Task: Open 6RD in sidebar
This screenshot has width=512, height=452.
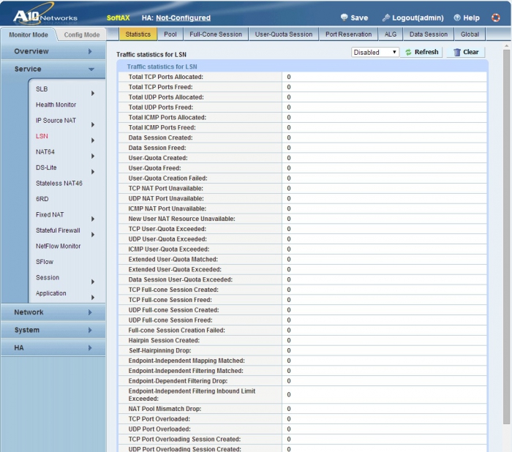Action: [x=42, y=199]
